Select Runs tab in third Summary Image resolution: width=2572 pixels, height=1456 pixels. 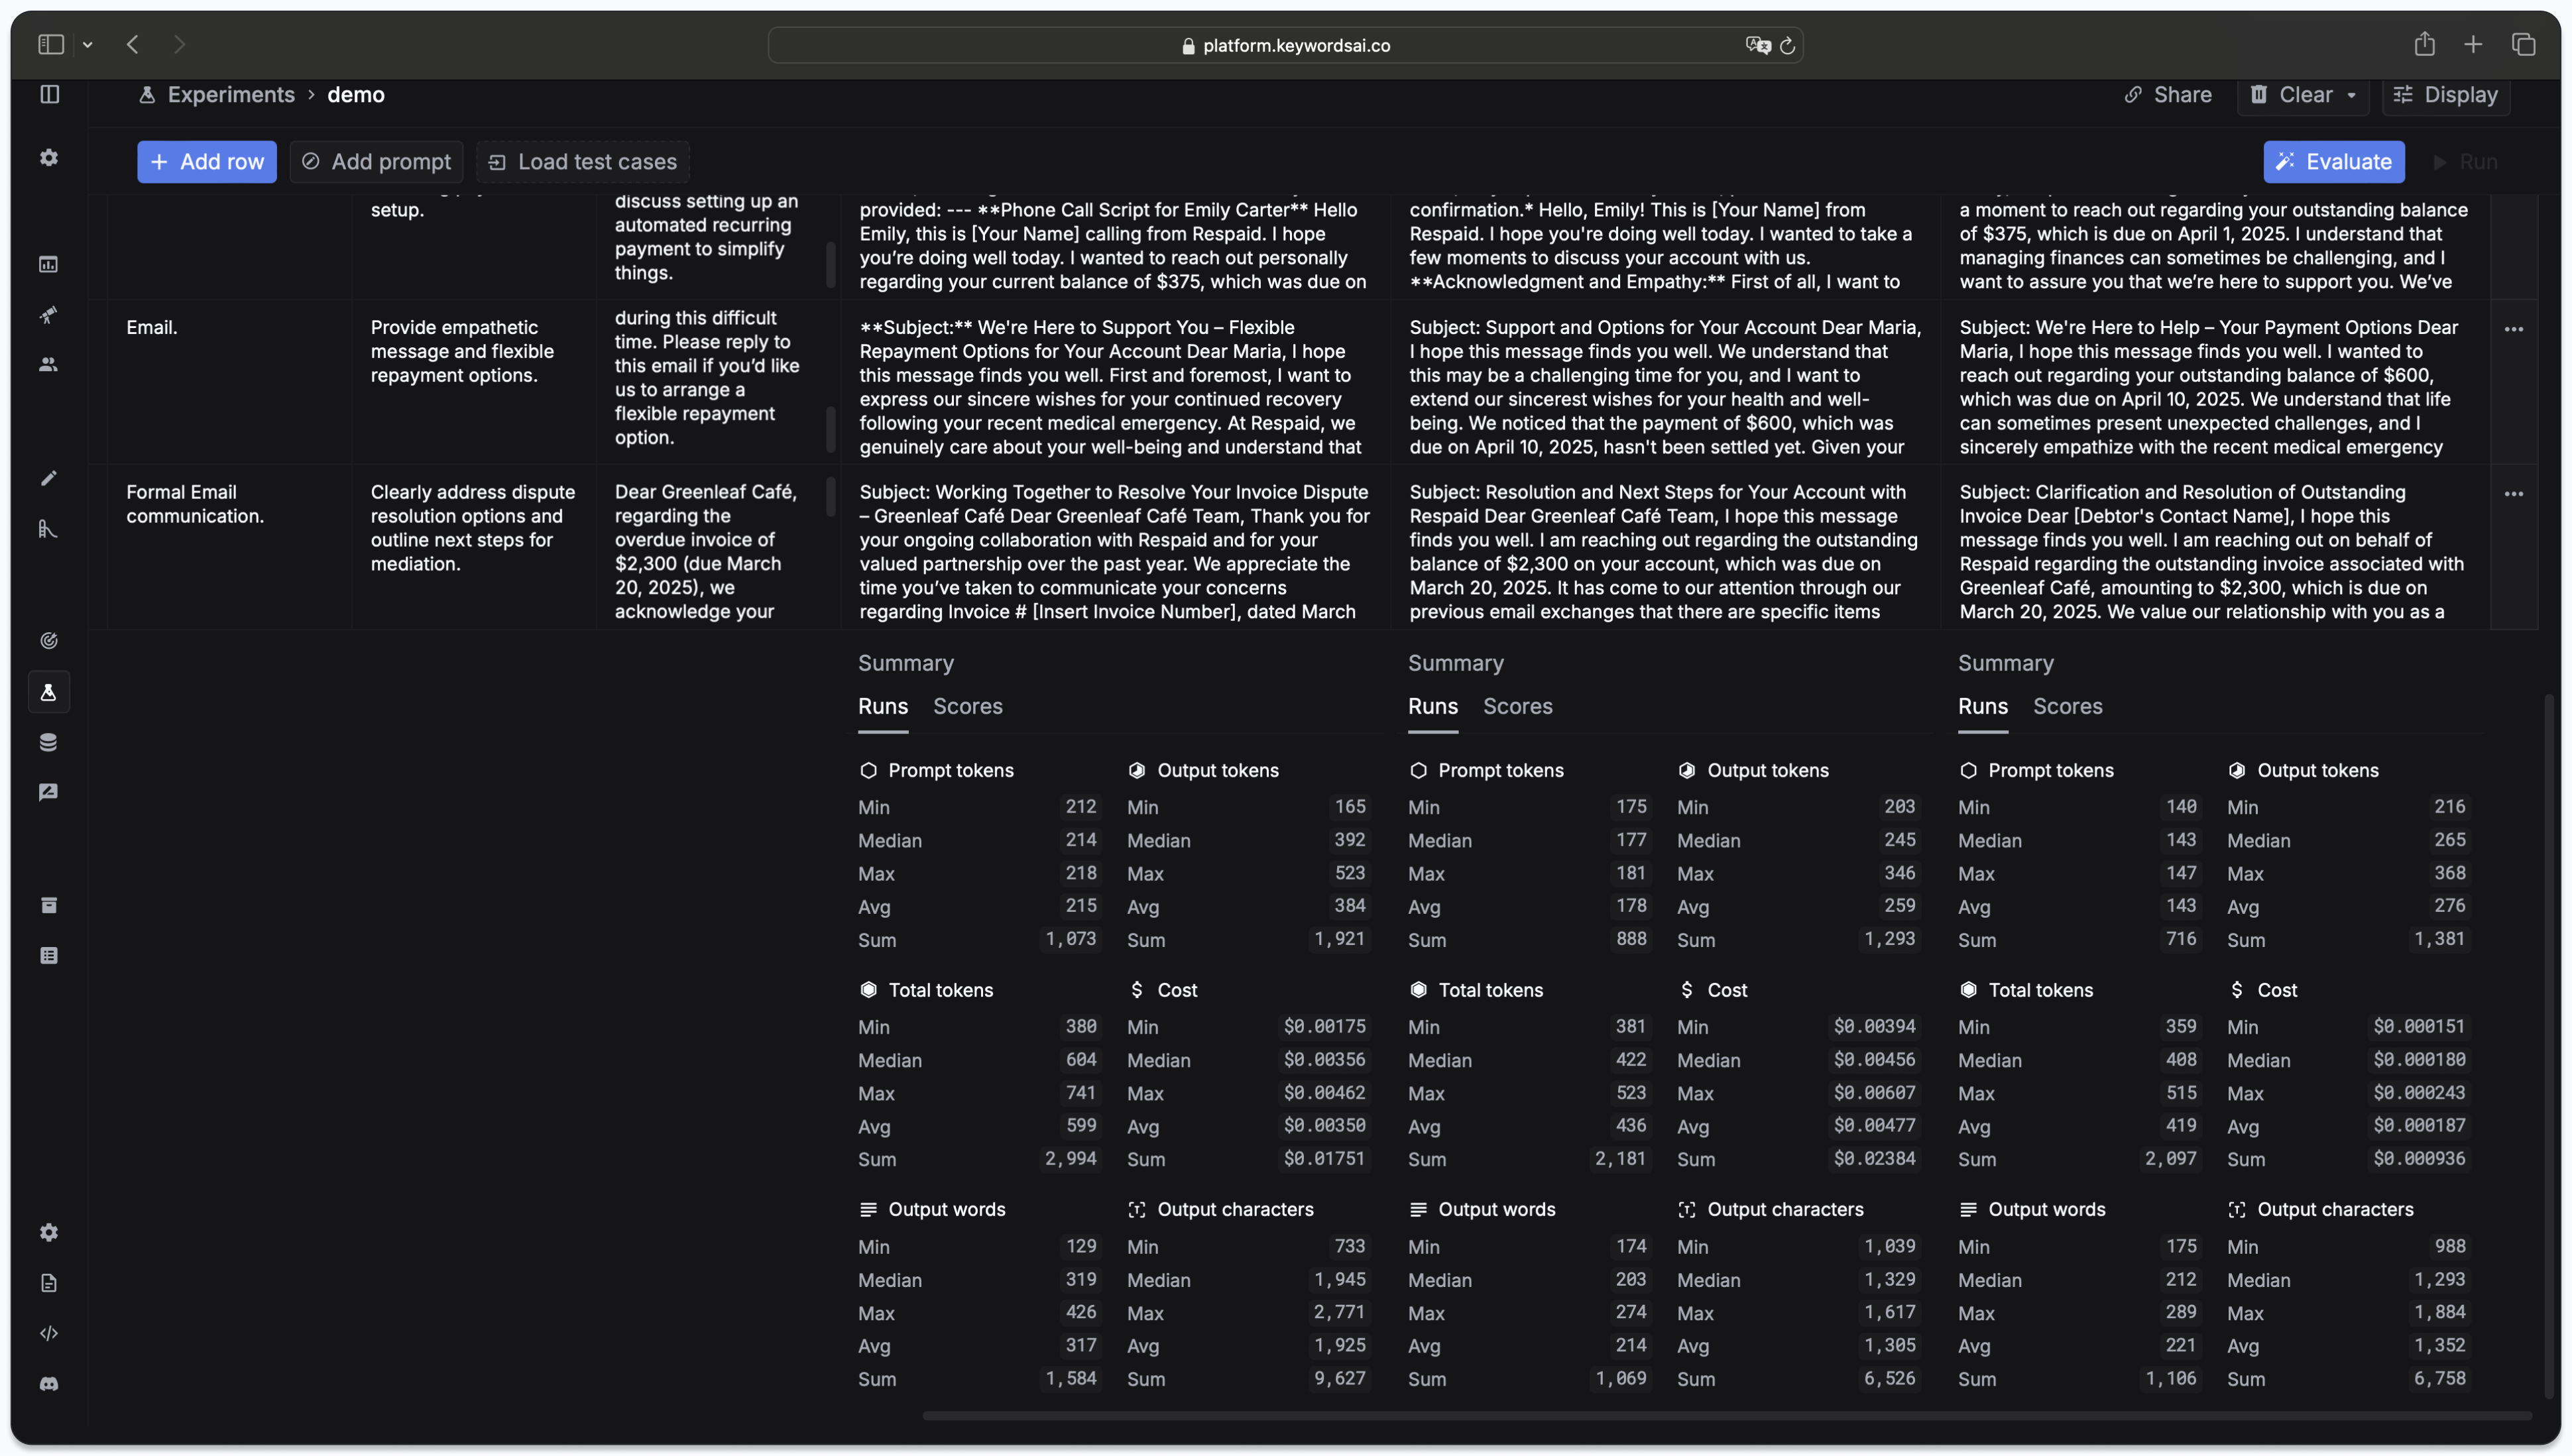(1983, 706)
